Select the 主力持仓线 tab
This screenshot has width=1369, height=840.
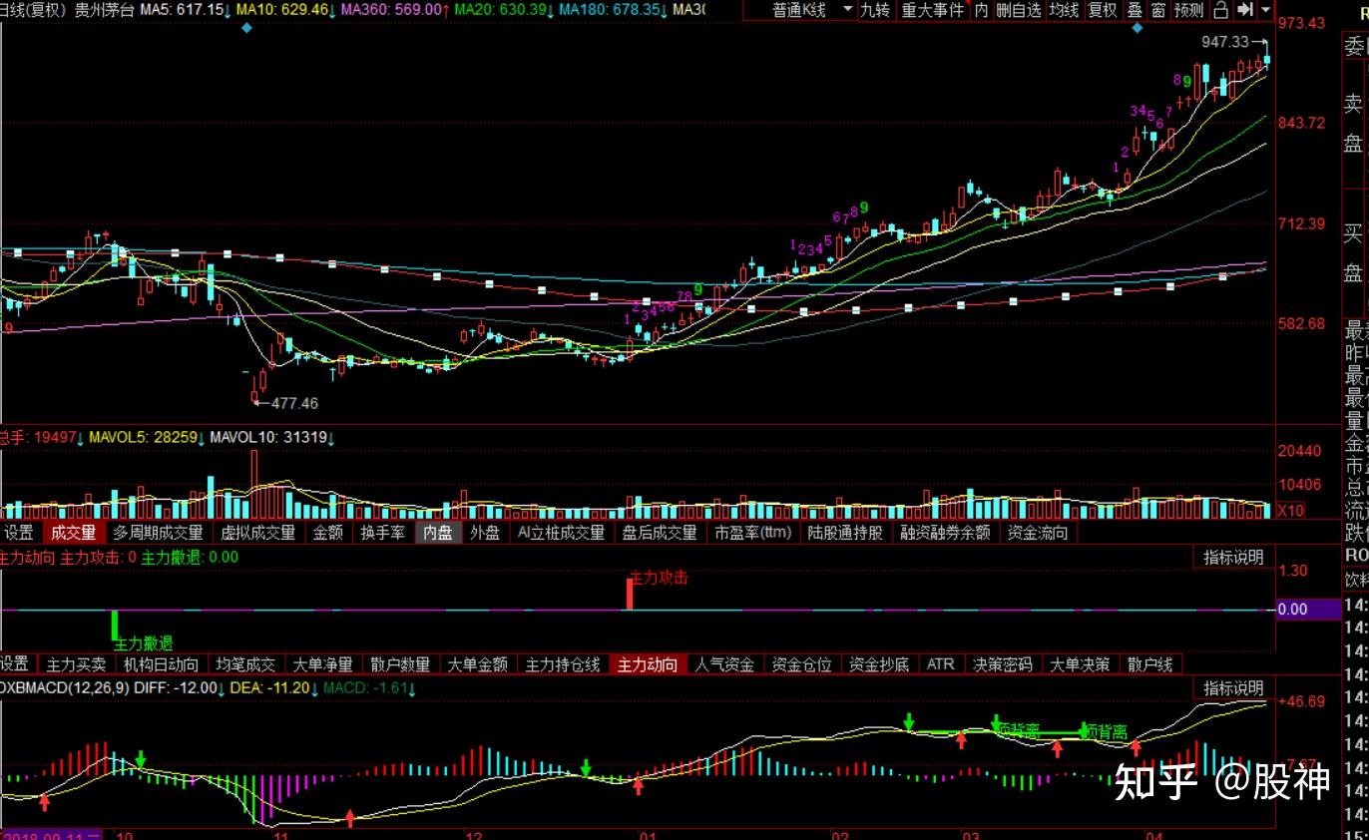tap(563, 664)
